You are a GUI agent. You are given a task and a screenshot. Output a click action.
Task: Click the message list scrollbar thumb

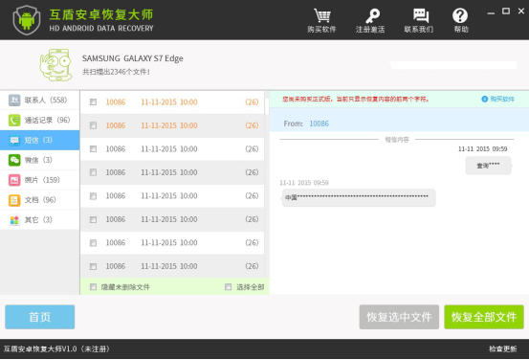click(267, 106)
